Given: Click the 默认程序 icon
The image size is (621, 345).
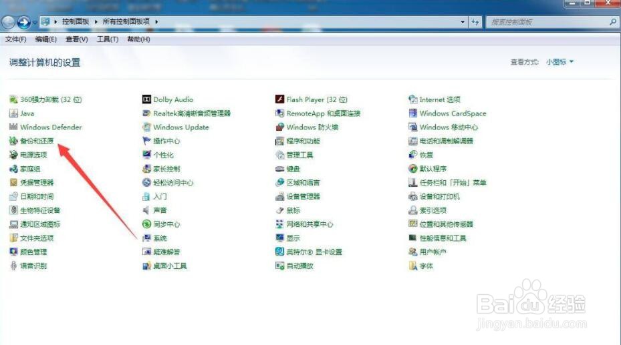Looking at the screenshot, I should point(412,169).
